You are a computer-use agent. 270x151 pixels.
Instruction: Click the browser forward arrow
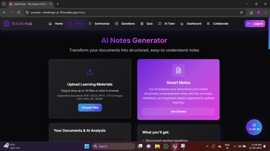pos(11,12)
